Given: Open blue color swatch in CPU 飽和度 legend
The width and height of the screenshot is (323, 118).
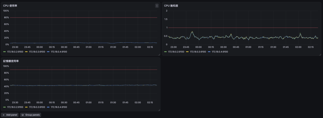Looking at the screenshot, I should click(209, 52).
